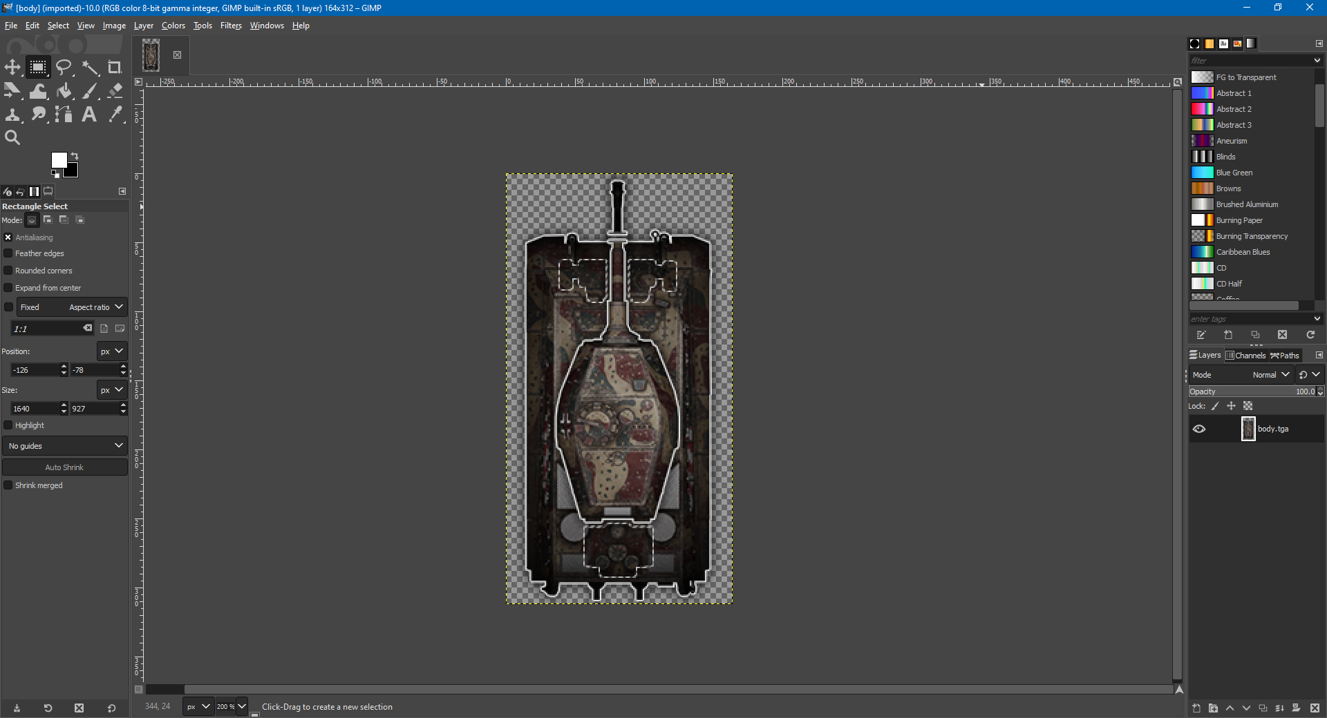The image size is (1327, 718).
Task: Hide the body.tga layer via eye icon
Action: point(1199,429)
